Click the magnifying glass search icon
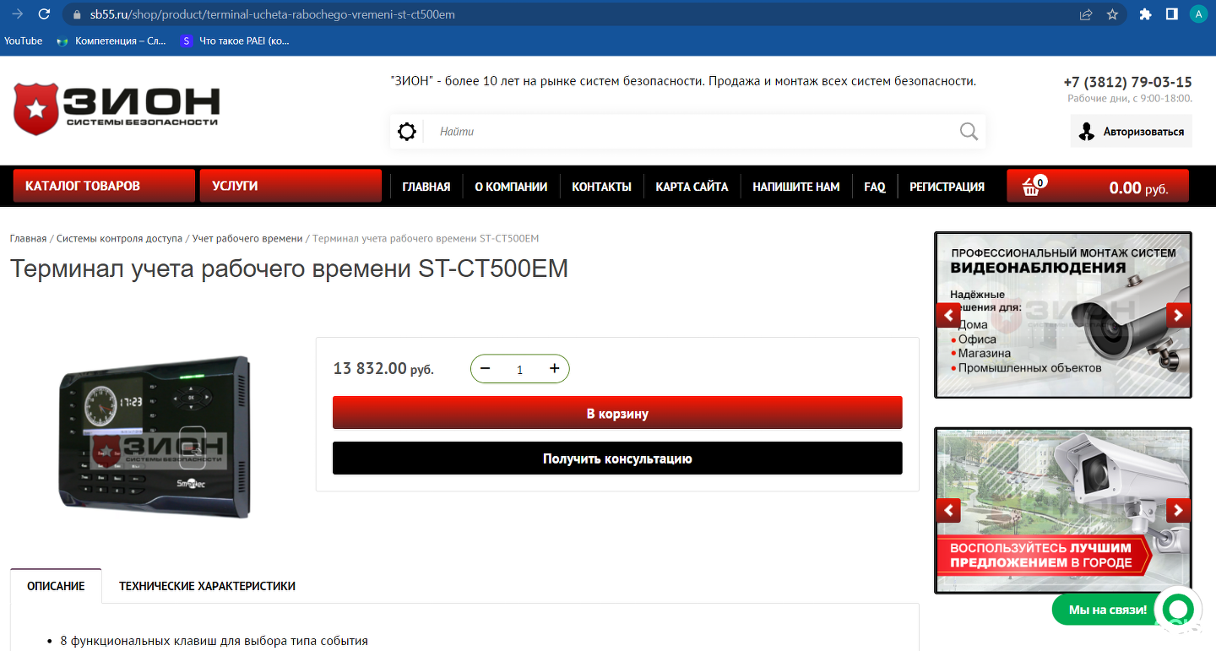Image resolution: width=1216 pixels, height=651 pixels. click(x=969, y=132)
